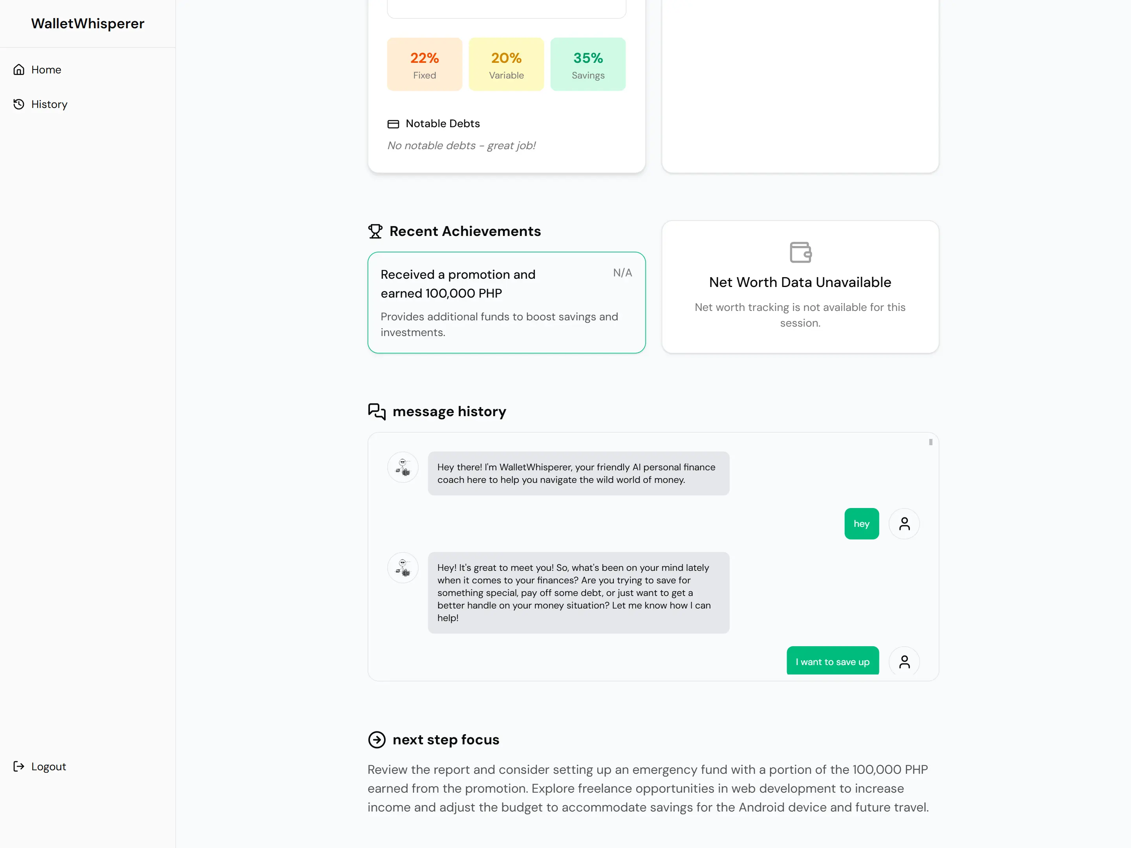Select the Home entry in the sidebar
This screenshot has height=848, width=1131.
pyautogui.click(x=46, y=69)
